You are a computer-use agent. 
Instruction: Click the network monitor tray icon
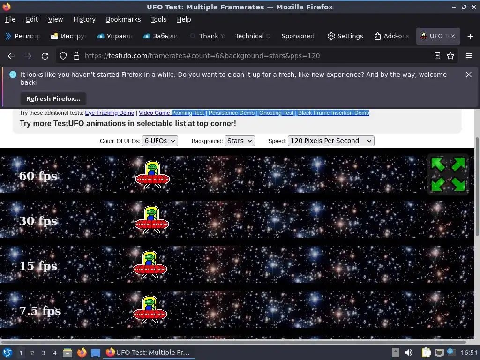point(439,352)
